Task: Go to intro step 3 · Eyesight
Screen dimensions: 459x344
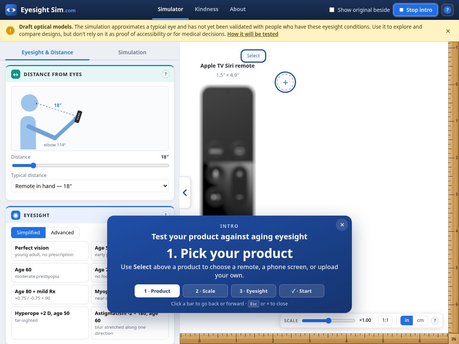Action: pos(254,291)
